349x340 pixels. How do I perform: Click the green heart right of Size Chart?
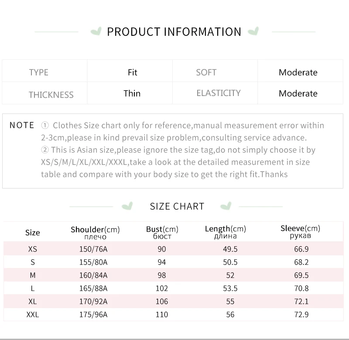pos(226,206)
